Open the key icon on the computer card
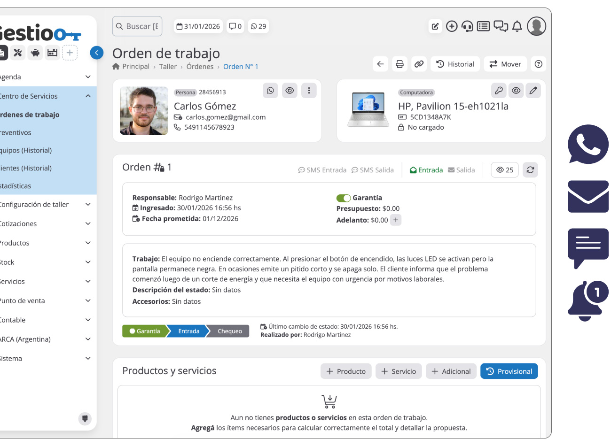The width and height of the screenshot is (611, 446). pos(499,91)
